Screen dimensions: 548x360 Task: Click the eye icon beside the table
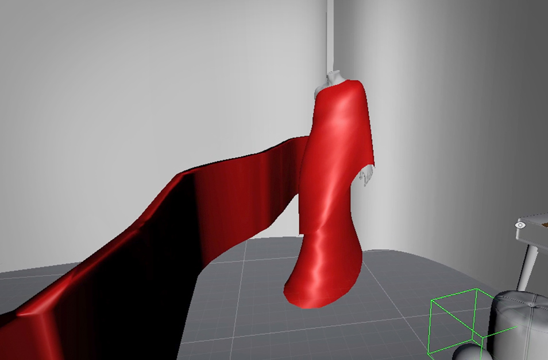point(520,225)
